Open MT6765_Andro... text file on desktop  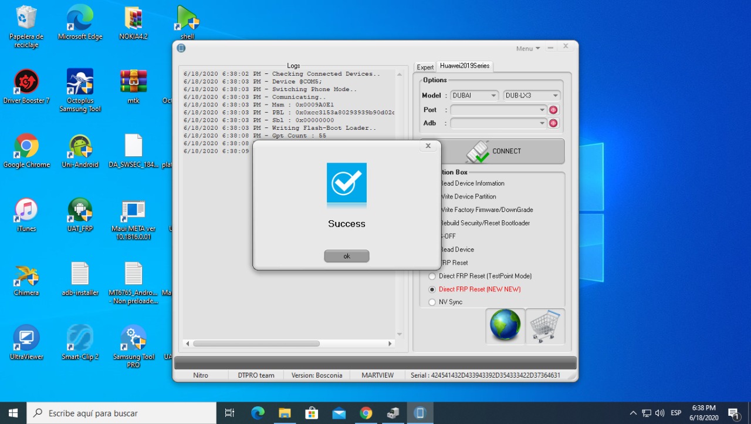click(133, 283)
